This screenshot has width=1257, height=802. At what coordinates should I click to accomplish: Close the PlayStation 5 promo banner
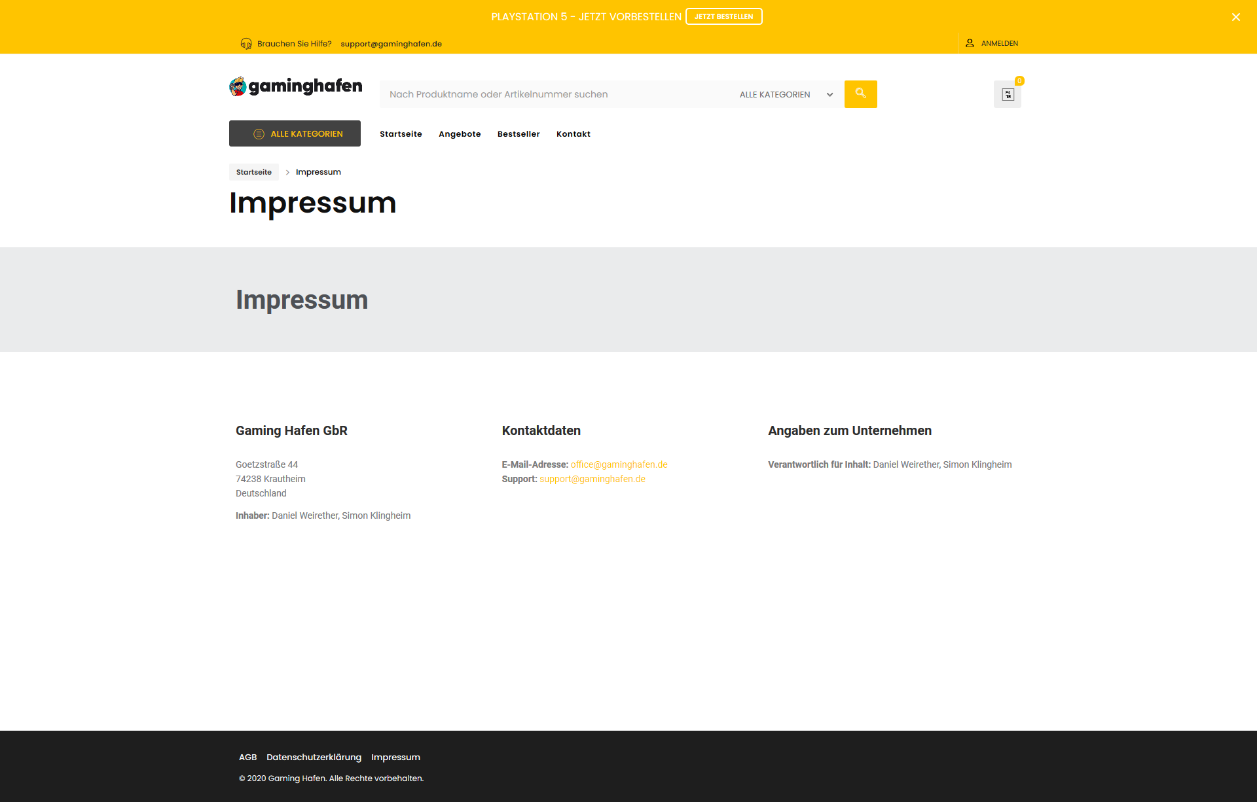[1235, 17]
